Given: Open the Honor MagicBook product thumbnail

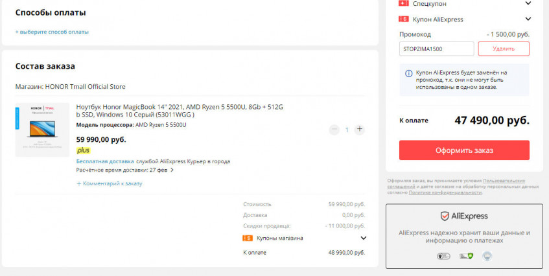Looking at the screenshot, I should tap(42, 130).
